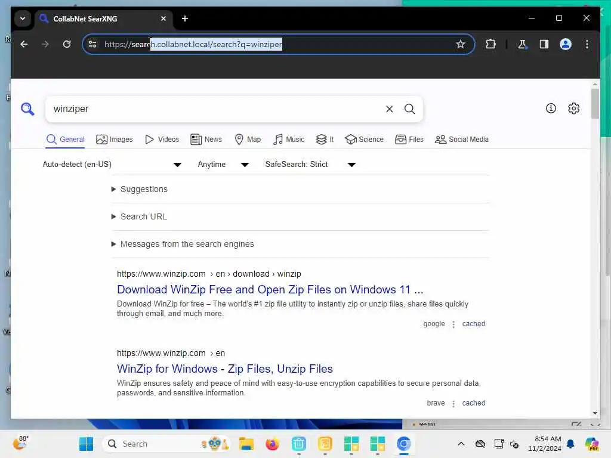Open Download WinZip Free result link
The width and height of the screenshot is (611, 458).
pyautogui.click(x=270, y=290)
